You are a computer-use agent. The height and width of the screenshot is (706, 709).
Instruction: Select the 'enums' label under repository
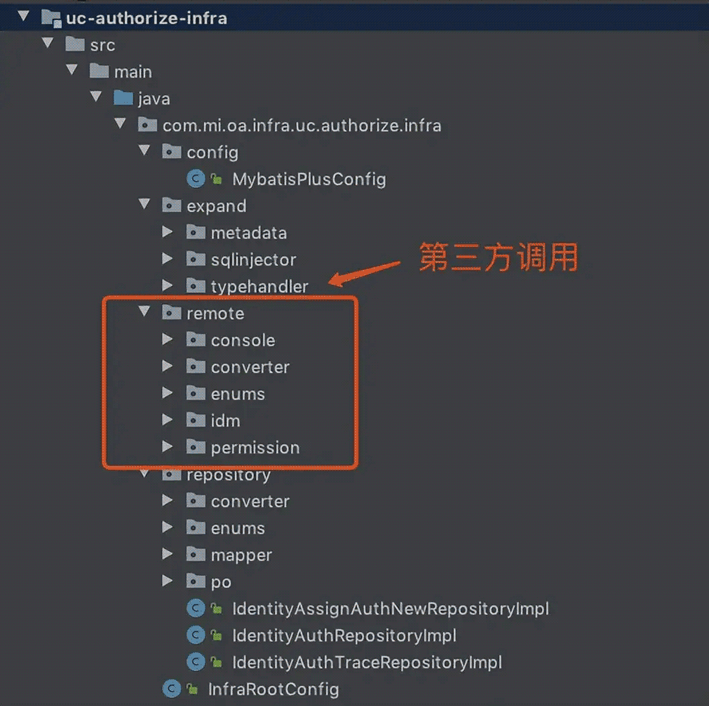click(238, 528)
